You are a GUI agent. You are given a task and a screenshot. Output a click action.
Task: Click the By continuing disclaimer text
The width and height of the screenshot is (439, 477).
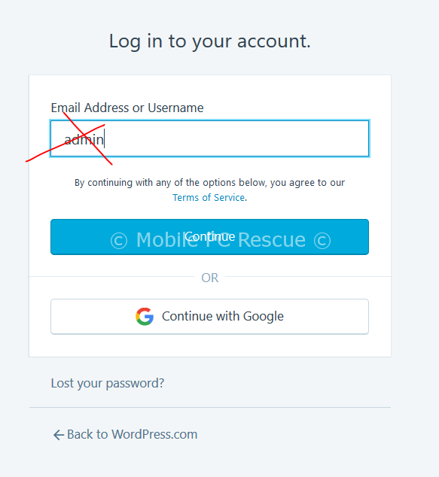coord(209,190)
